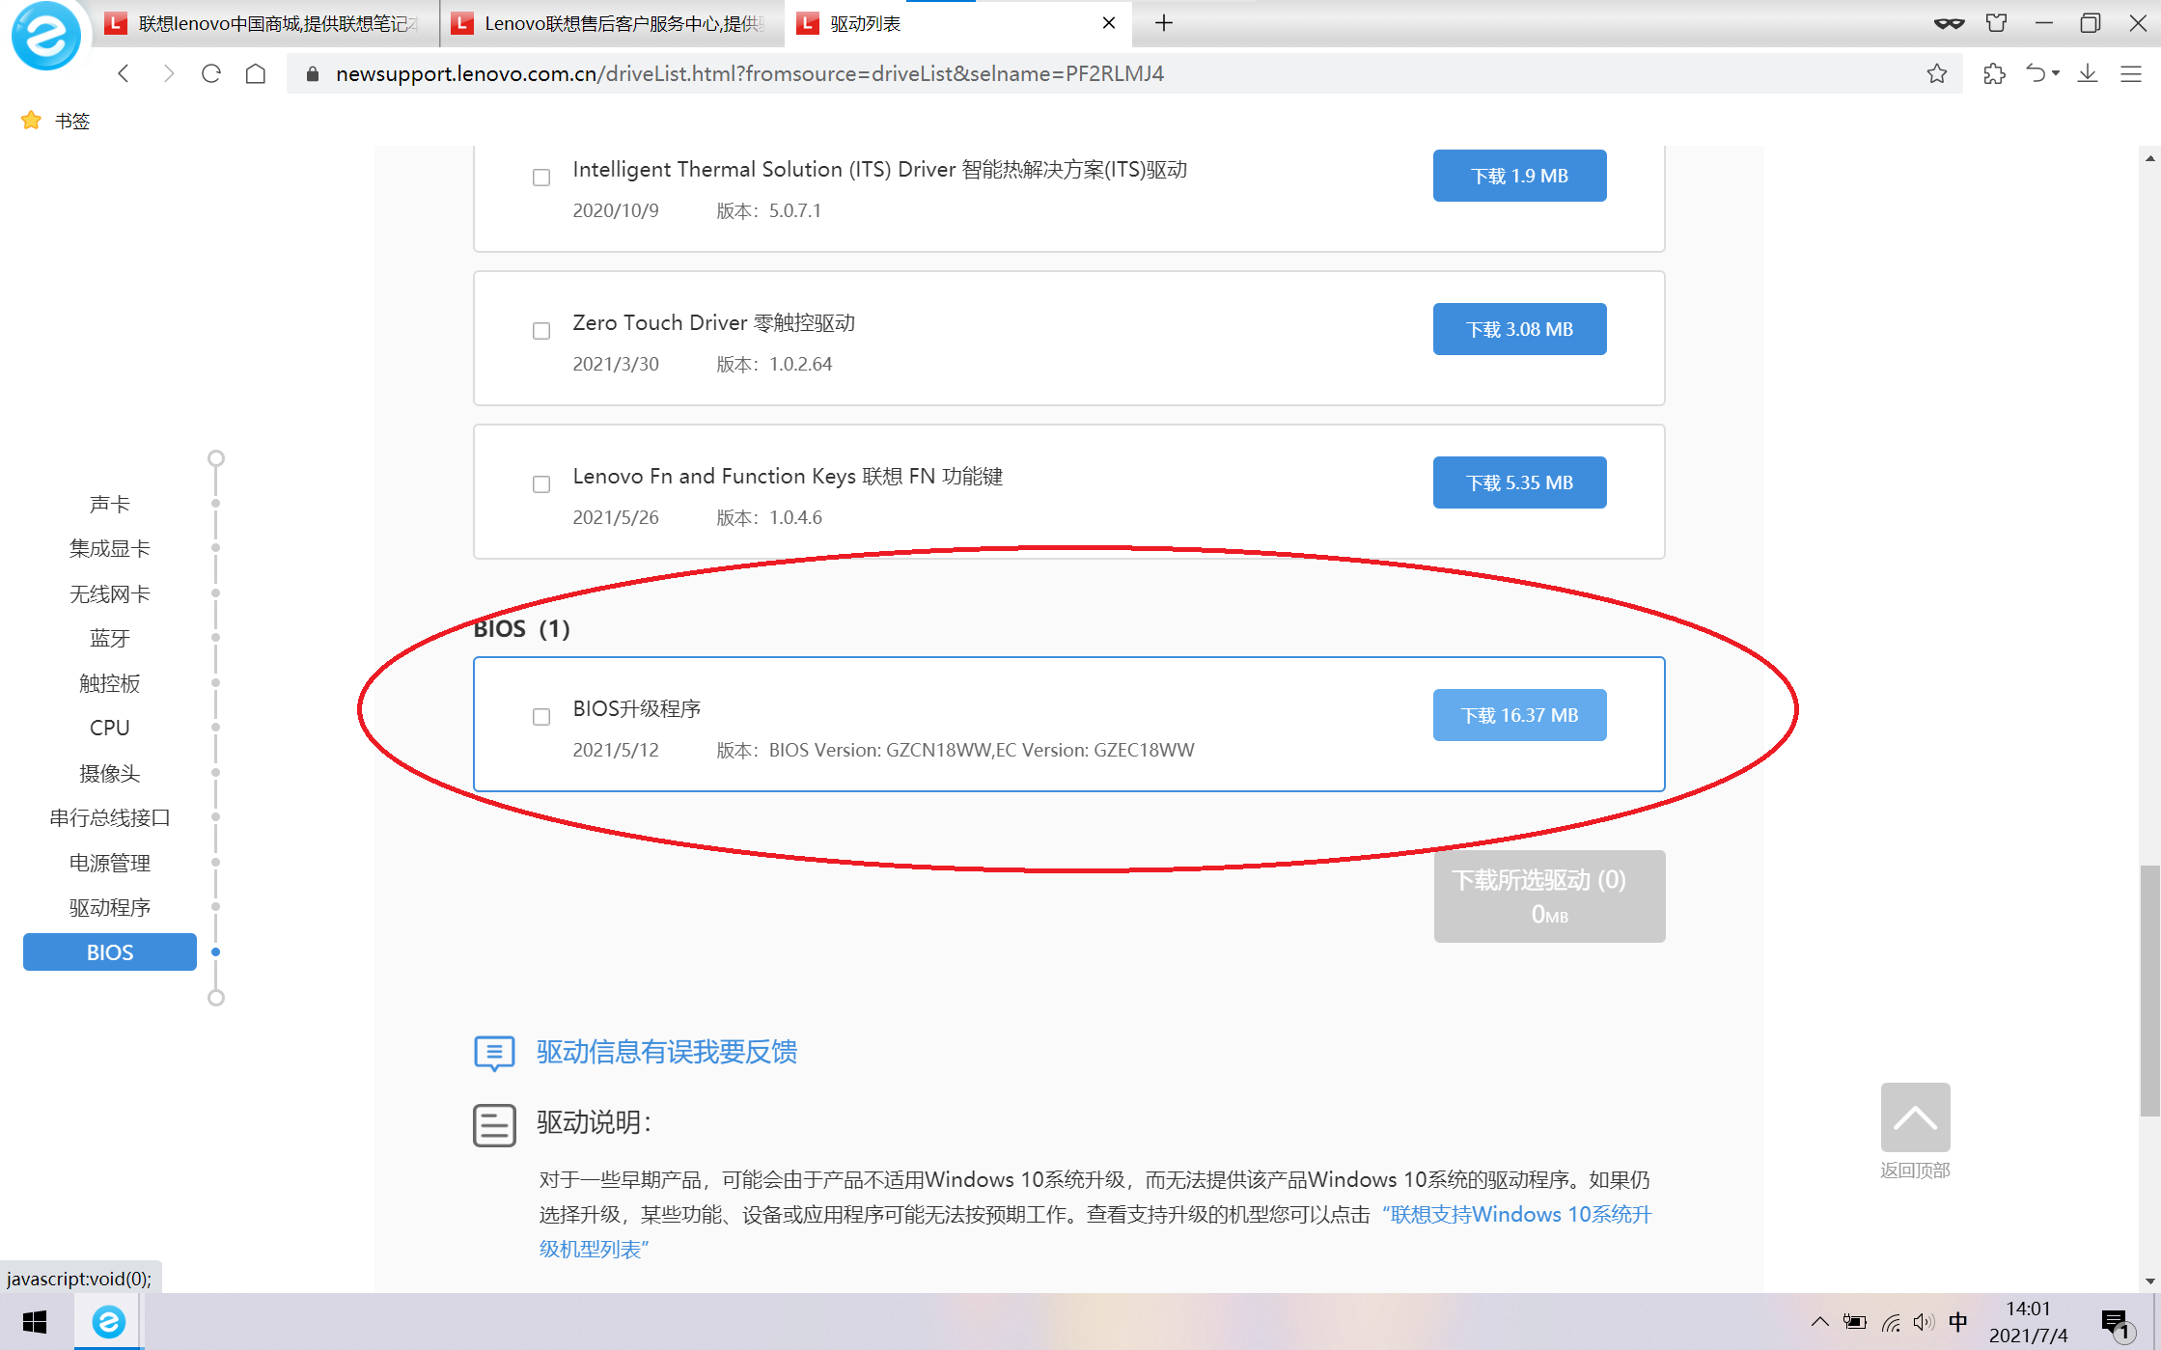The width and height of the screenshot is (2161, 1350).
Task: Check the BIOS升级程序 checkbox
Action: click(x=541, y=717)
